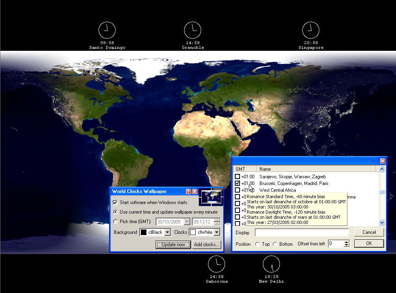Expand the Background color dropdown
The image size is (396, 293).
click(168, 232)
